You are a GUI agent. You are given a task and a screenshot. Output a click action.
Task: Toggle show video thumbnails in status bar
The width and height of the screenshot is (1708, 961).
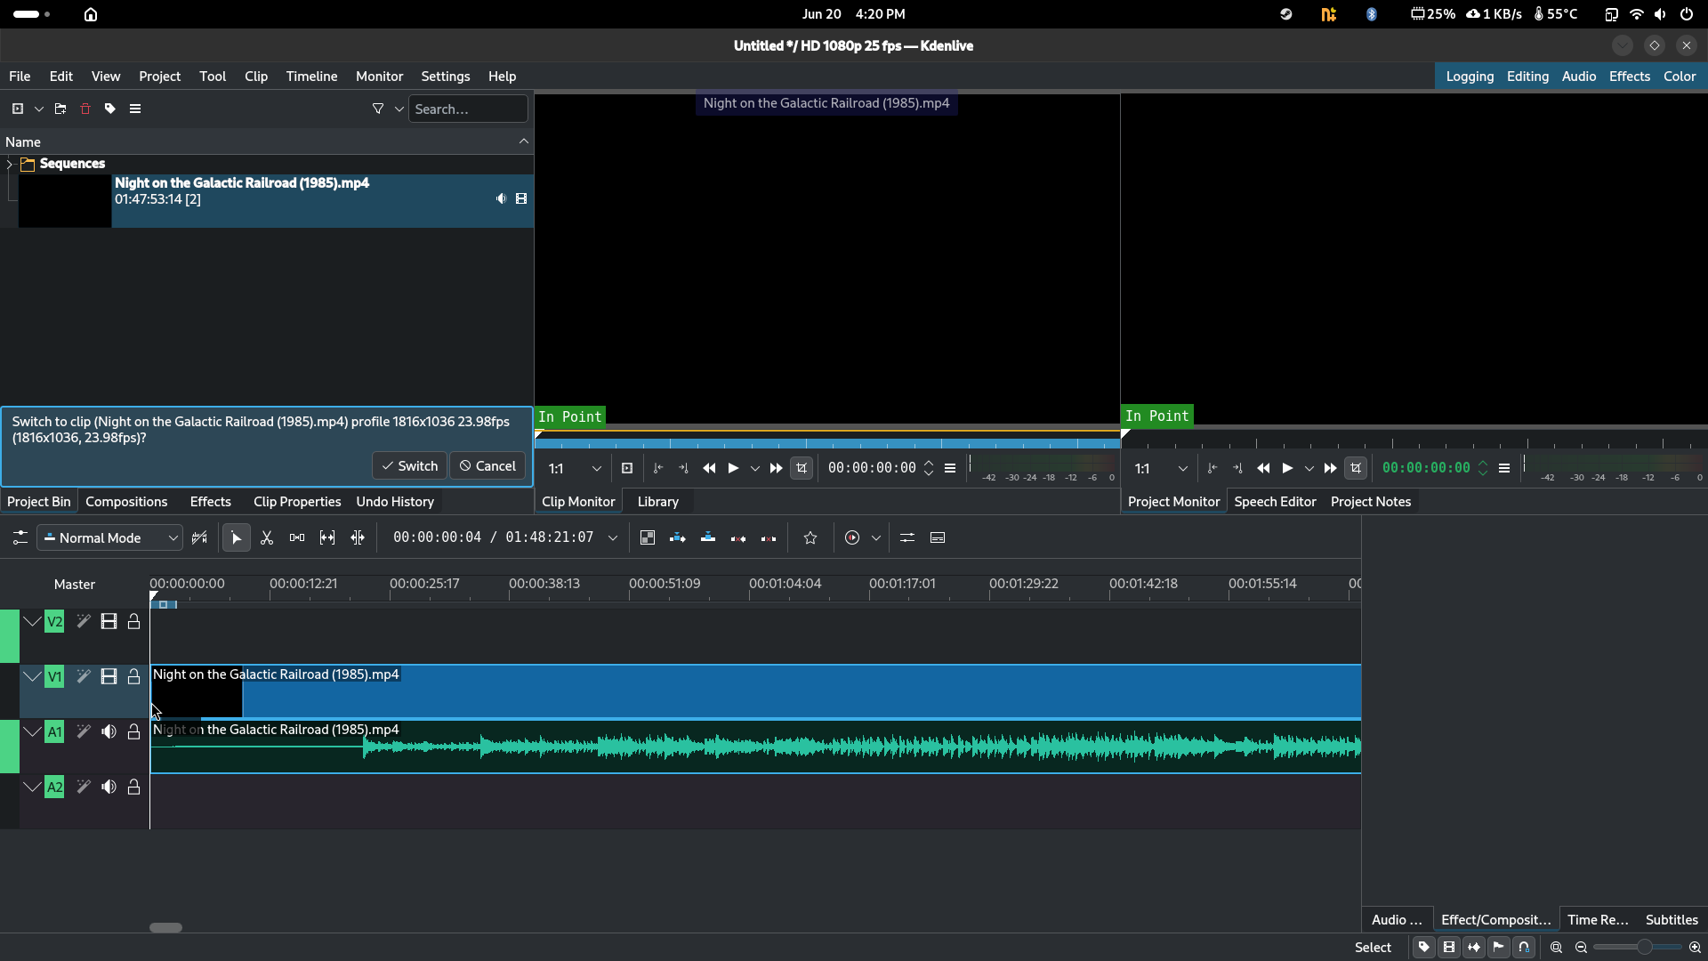[x=1449, y=948]
